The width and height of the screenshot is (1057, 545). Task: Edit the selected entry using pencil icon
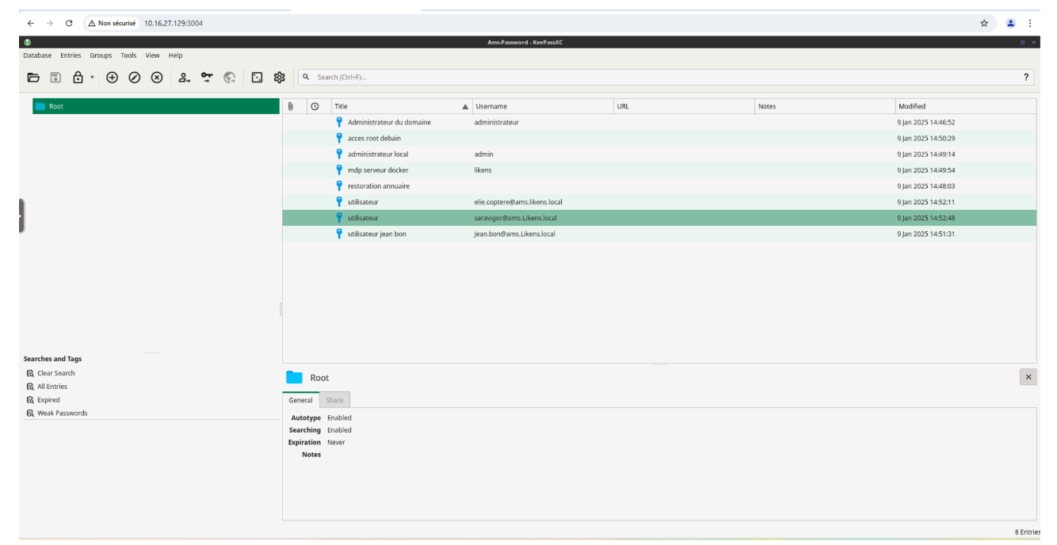click(135, 78)
